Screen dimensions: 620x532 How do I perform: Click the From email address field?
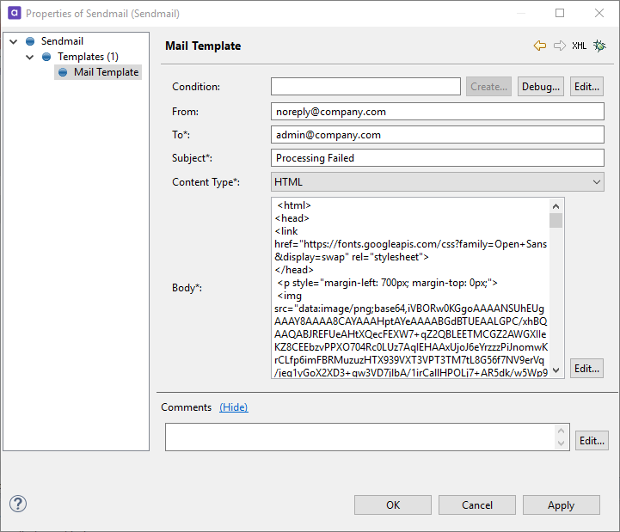coord(438,112)
